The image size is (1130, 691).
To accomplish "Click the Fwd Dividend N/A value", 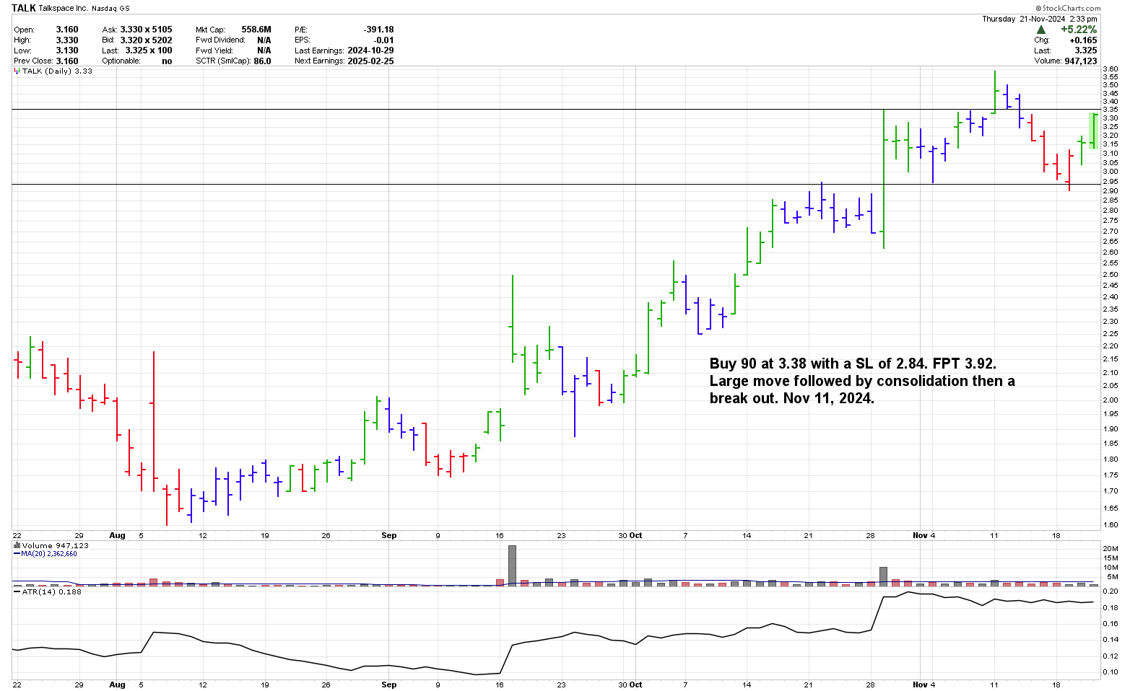I will pyautogui.click(x=264, y=40).
